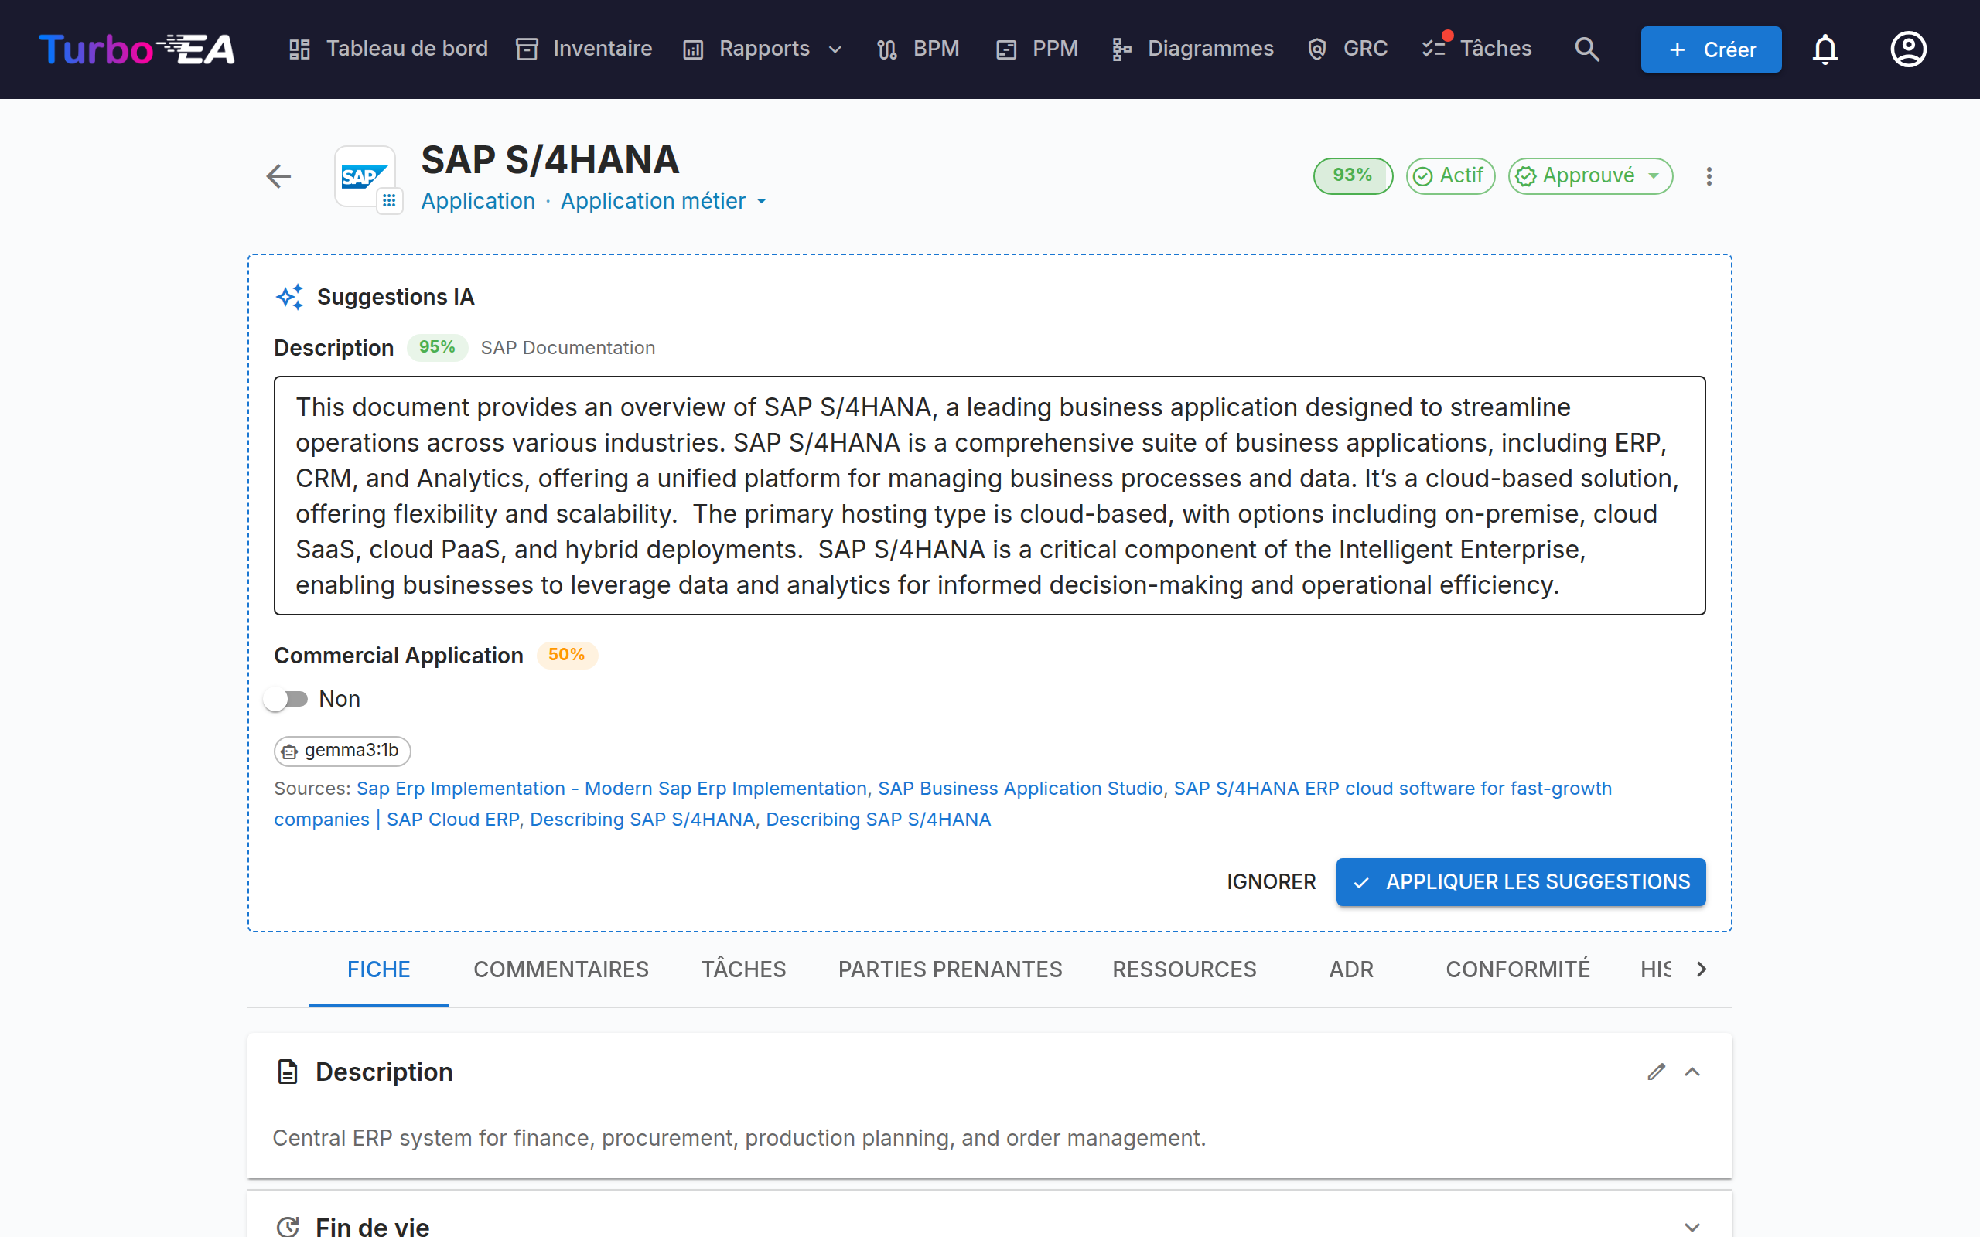Edit Description section with pencil icon
The height and width of the screenshot is (1237, 1980).
pos(1656,1072)
